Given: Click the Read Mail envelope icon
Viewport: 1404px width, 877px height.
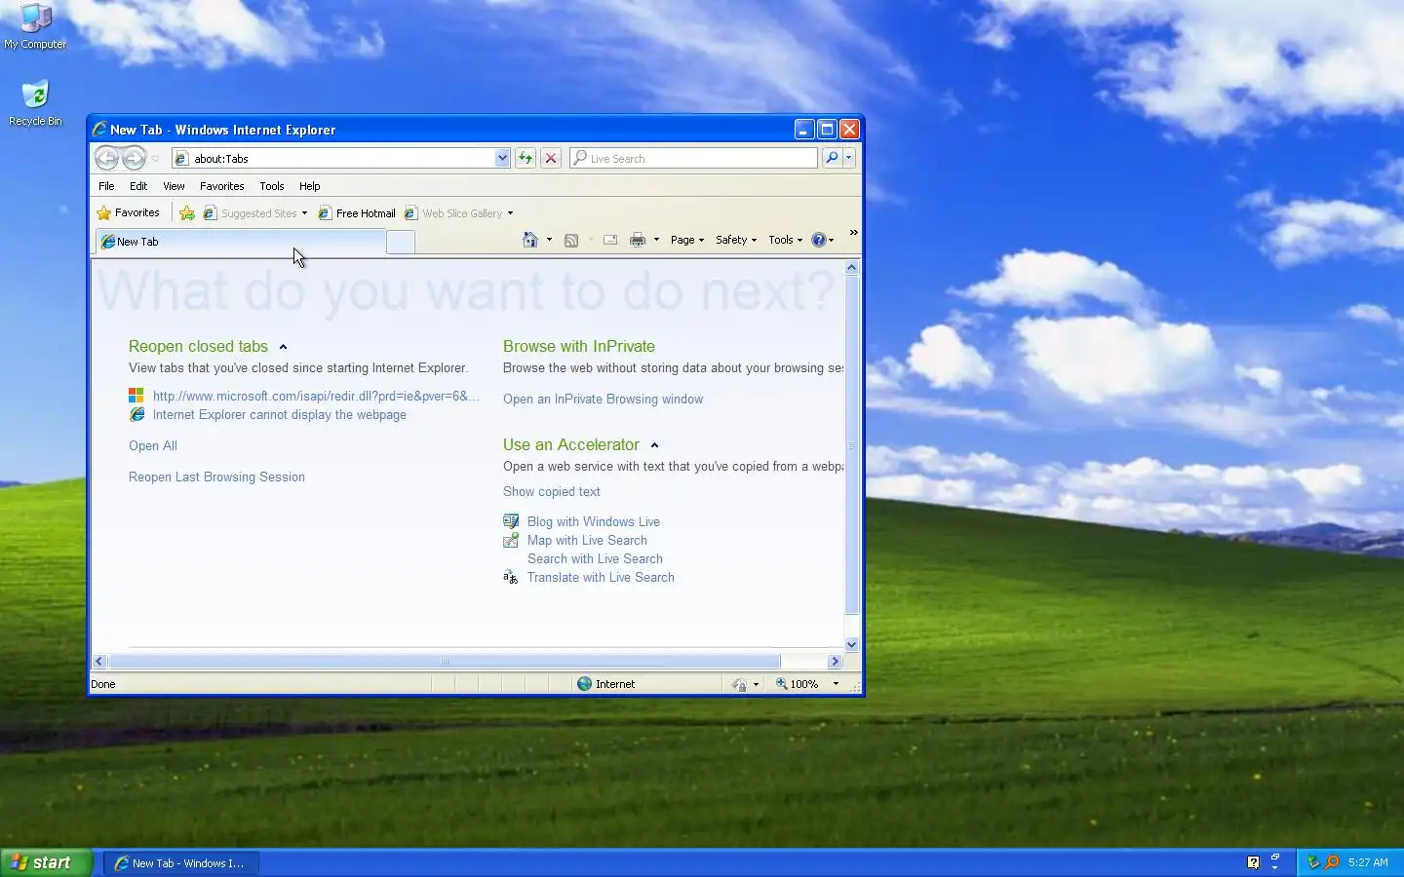Looking at the screenshot, I should tap(610, 240).
